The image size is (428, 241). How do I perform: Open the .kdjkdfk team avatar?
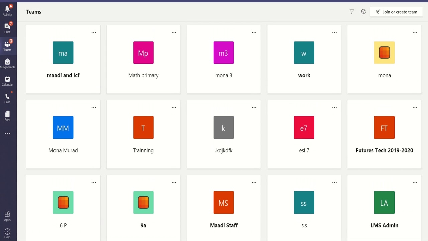click(x=224, y=128)
